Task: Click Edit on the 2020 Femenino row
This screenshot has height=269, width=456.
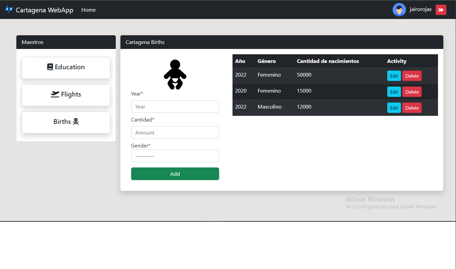Action: click(x=394, y=92)
